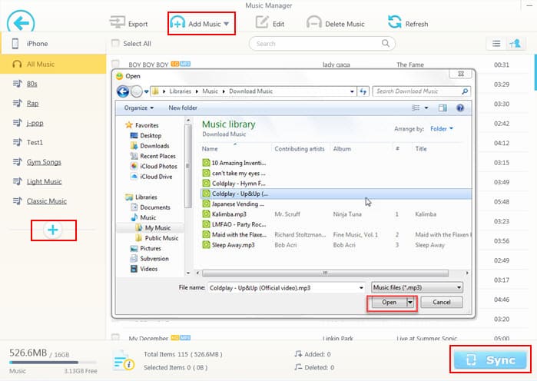Click the music storage usage bar
The image size is (537, 381).
[x=53, y=362]
